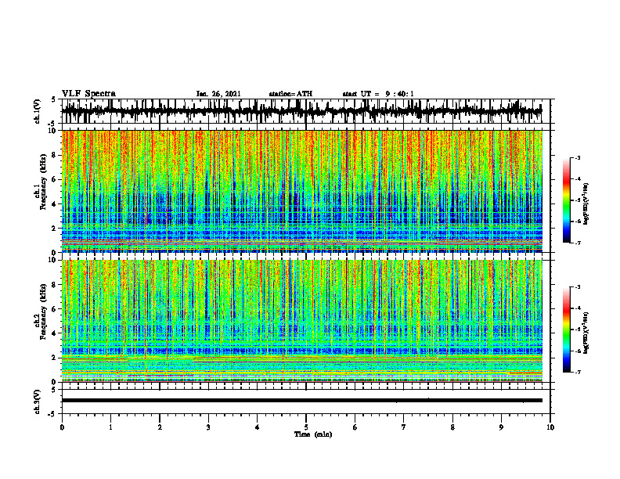The image size is (620, 479).
Task: Click the ch.1 spectrogram plot
Action: (301, 191)
